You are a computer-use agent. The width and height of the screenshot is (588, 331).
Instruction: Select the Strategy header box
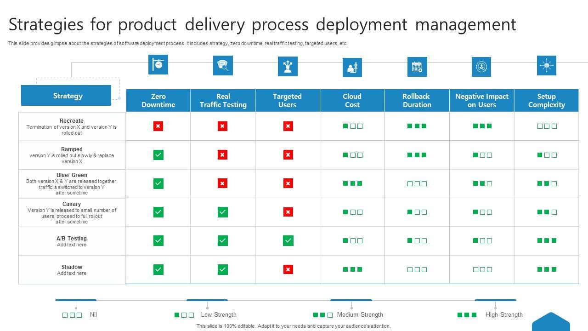(66, 96)
